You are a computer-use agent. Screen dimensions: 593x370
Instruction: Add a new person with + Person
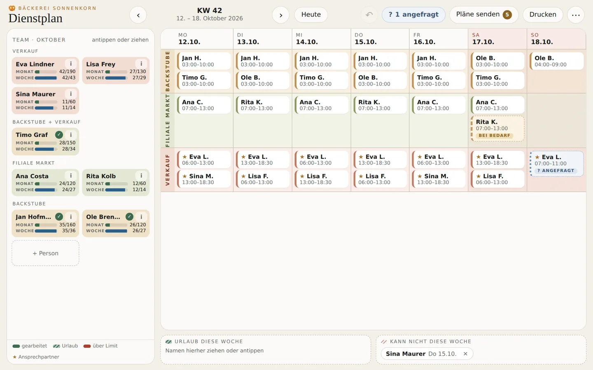pos(45,253)
